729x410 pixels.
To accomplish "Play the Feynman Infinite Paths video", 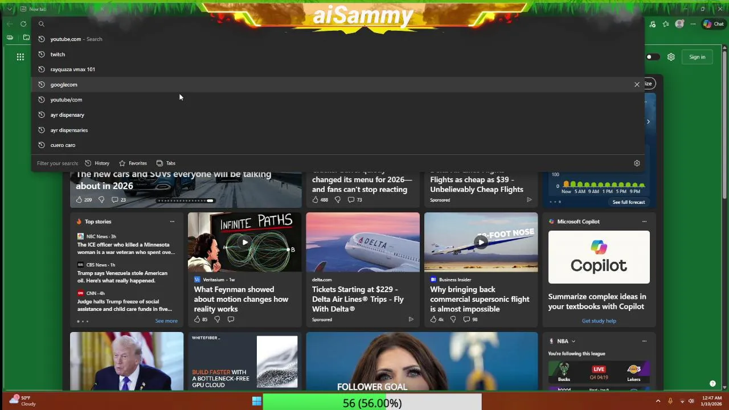I will [245, 242].
